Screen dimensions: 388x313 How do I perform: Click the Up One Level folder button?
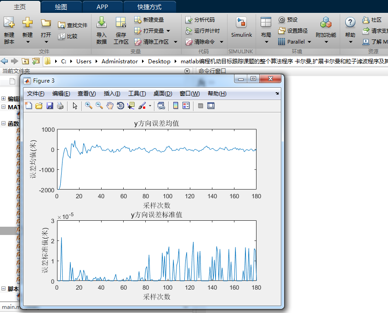point(25,61)
